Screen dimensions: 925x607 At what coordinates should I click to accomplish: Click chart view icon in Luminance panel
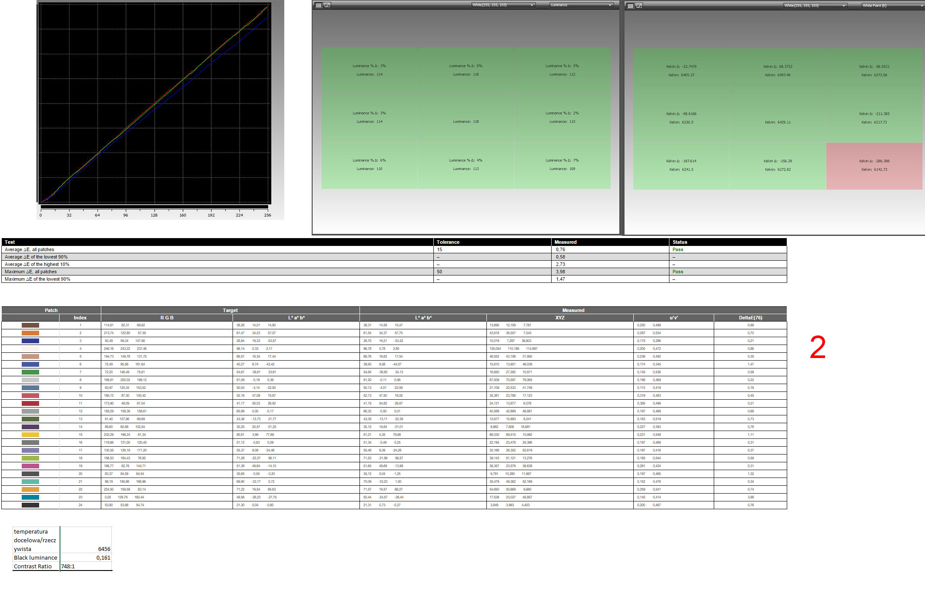327,5
